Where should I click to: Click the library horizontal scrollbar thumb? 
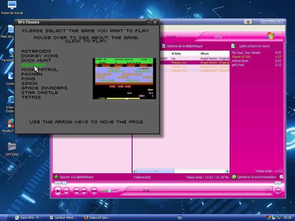(x=156, y=171)
